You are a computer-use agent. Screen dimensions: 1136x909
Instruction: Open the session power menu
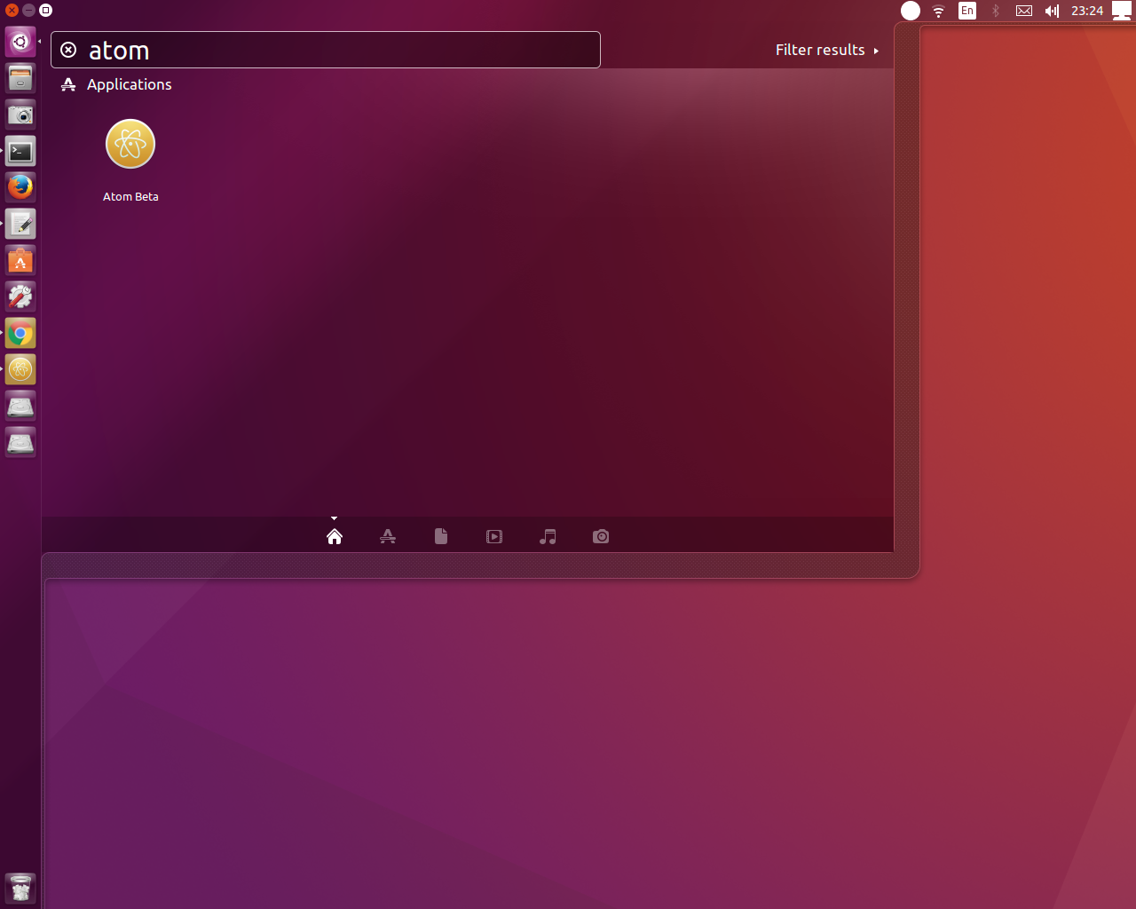1122,11
